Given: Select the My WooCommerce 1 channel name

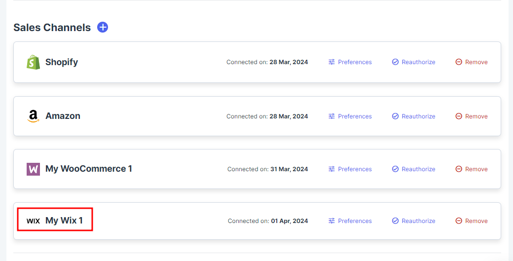Looking at the screenshot, I should (89, 169).
